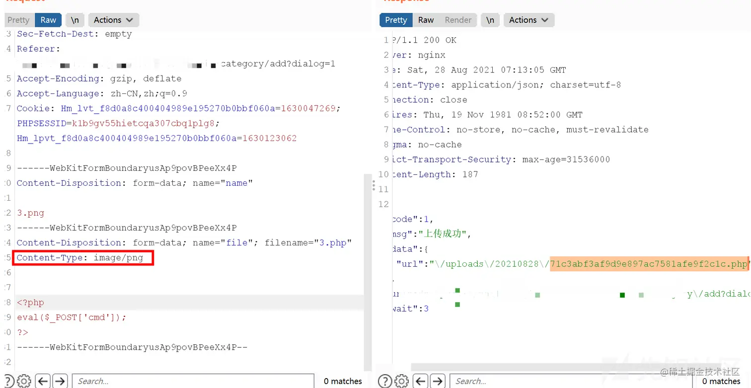
Task: Click Hm_lpvt cookie line in Request
Action: (x=157, y=138)
